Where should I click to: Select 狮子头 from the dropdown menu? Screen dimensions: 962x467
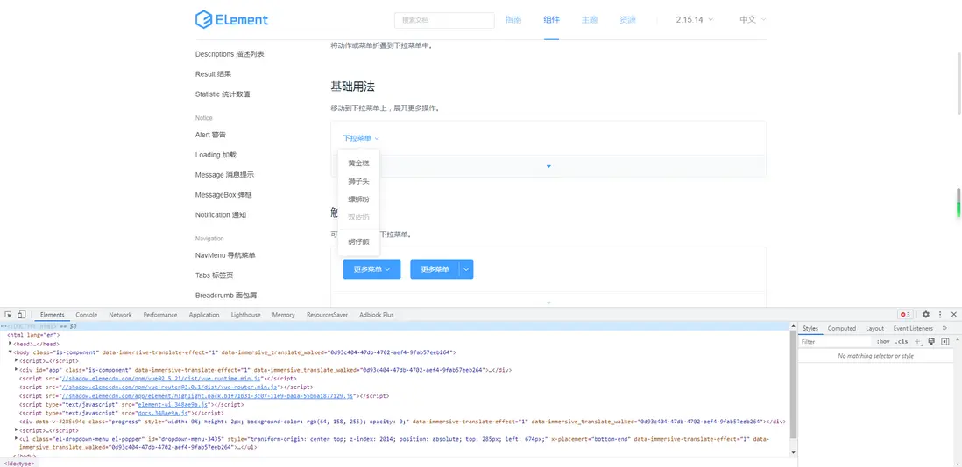point(358,181)
